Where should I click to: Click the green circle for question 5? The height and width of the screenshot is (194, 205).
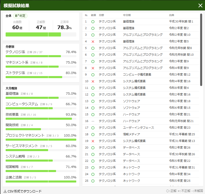click(x=93, y=48)
